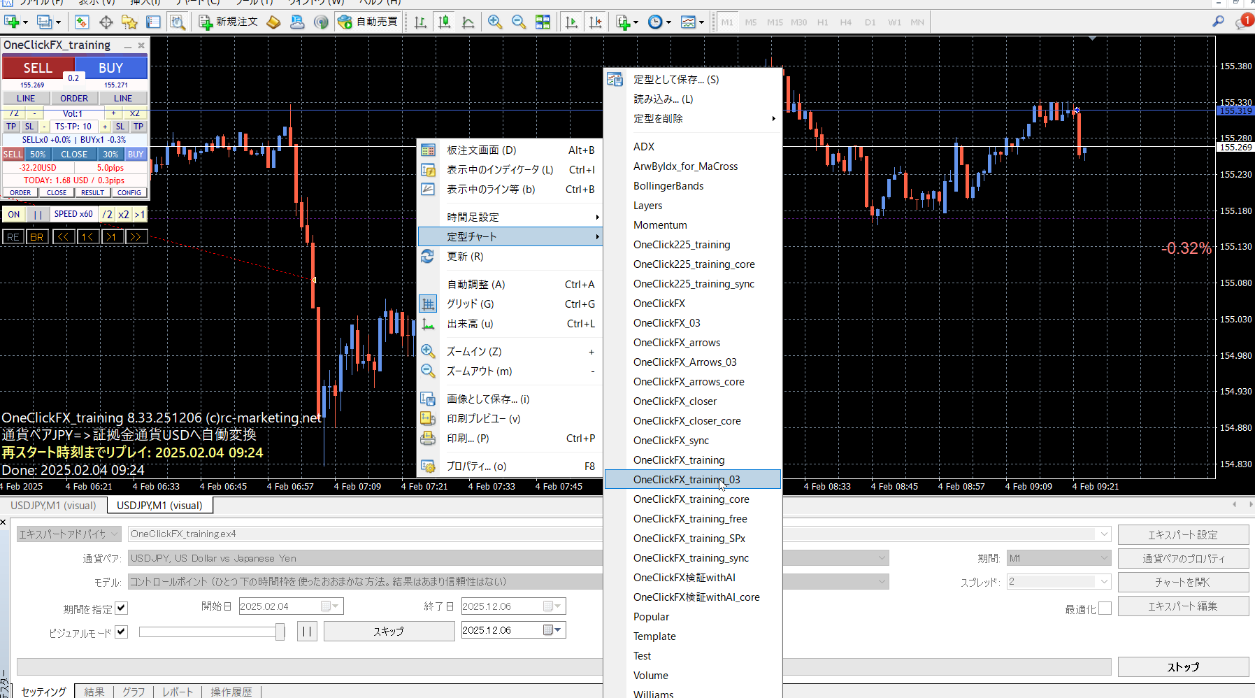Screen dimensions: 1255x698
Task: Click the zoom out magnifier toolbar icon
Action: (x=519, y=22)
